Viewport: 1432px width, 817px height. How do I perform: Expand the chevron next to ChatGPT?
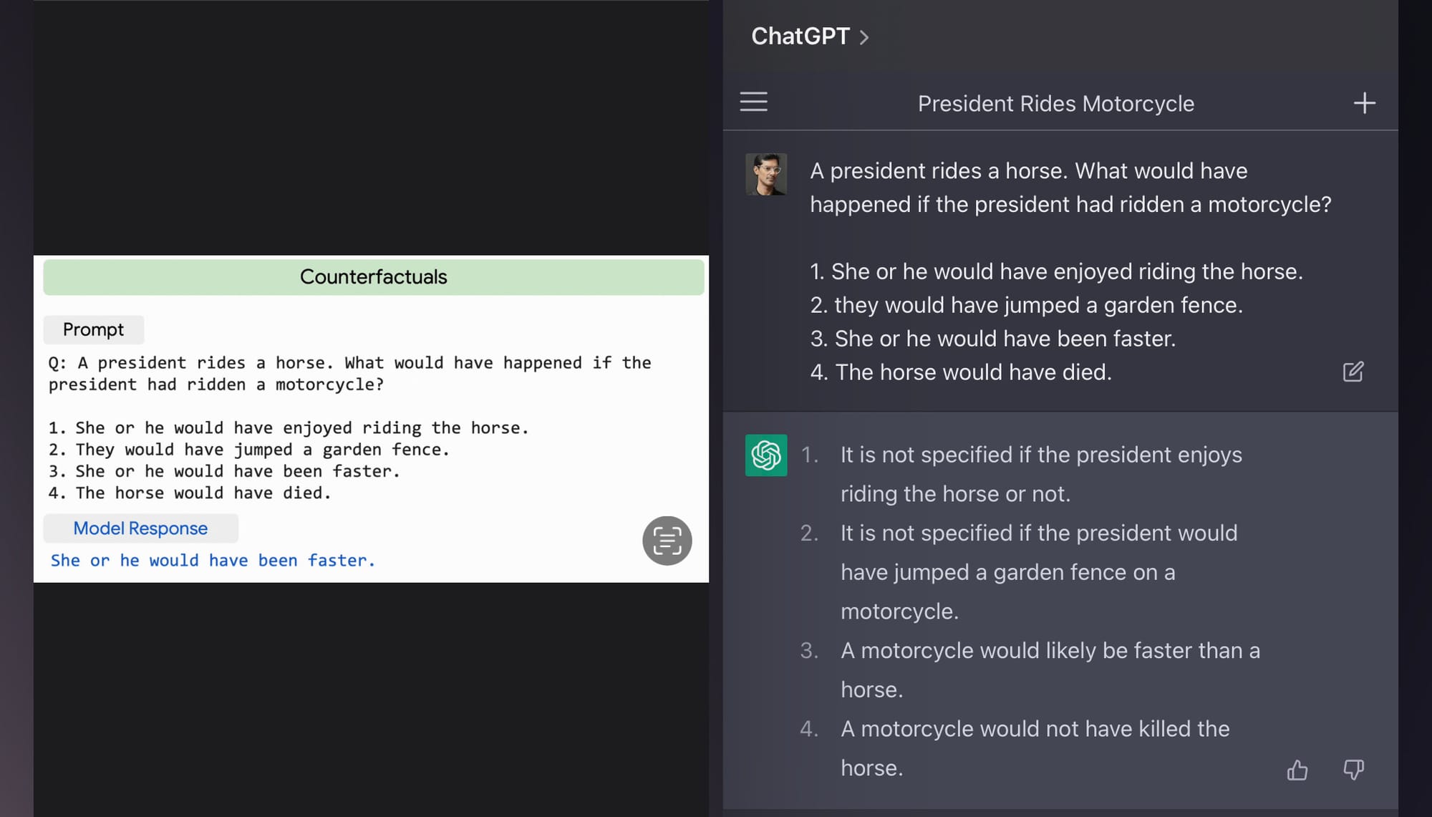864,37
